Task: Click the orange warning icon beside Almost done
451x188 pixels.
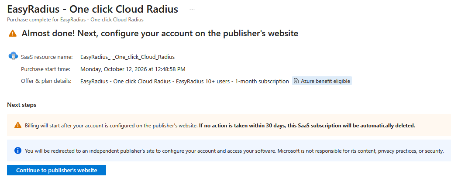Action: (13, 34)
